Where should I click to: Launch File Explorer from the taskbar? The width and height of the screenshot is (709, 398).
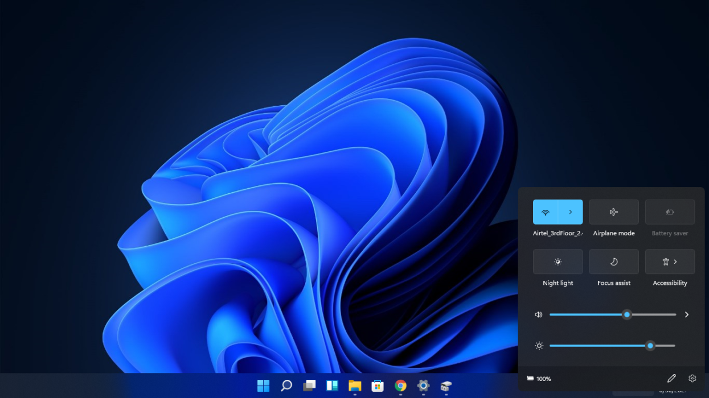(355, 386)
